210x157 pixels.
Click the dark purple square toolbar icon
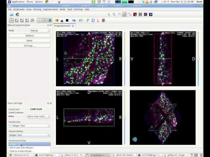(x=145, y=14)
